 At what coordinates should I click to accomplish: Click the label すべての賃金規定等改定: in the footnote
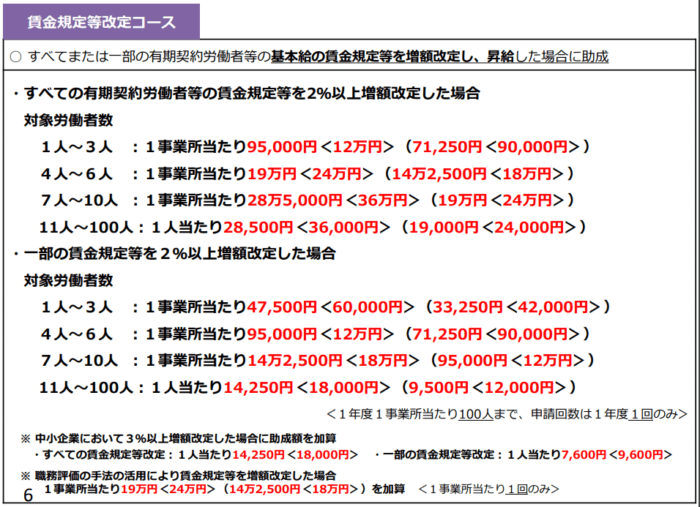coord(108,455)
